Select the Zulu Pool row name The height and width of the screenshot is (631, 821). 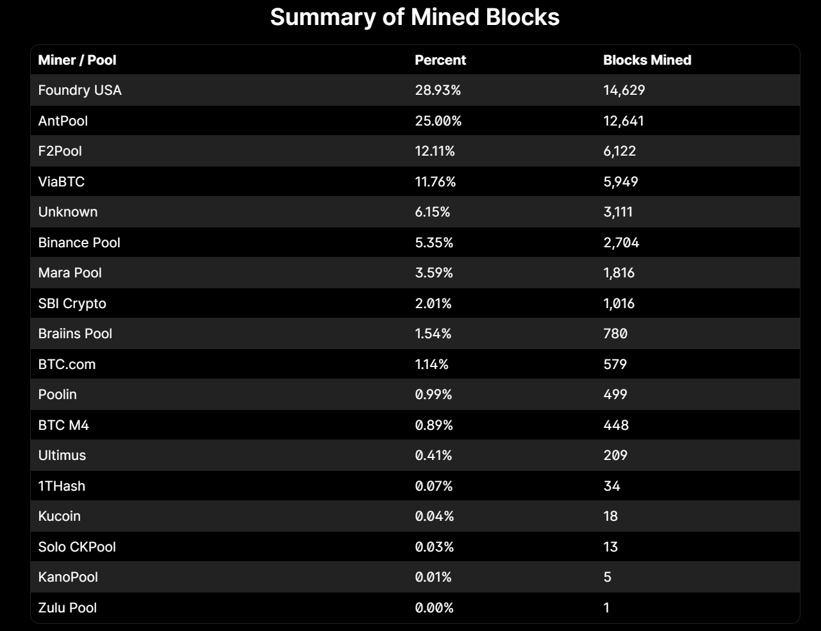[67, 608]
